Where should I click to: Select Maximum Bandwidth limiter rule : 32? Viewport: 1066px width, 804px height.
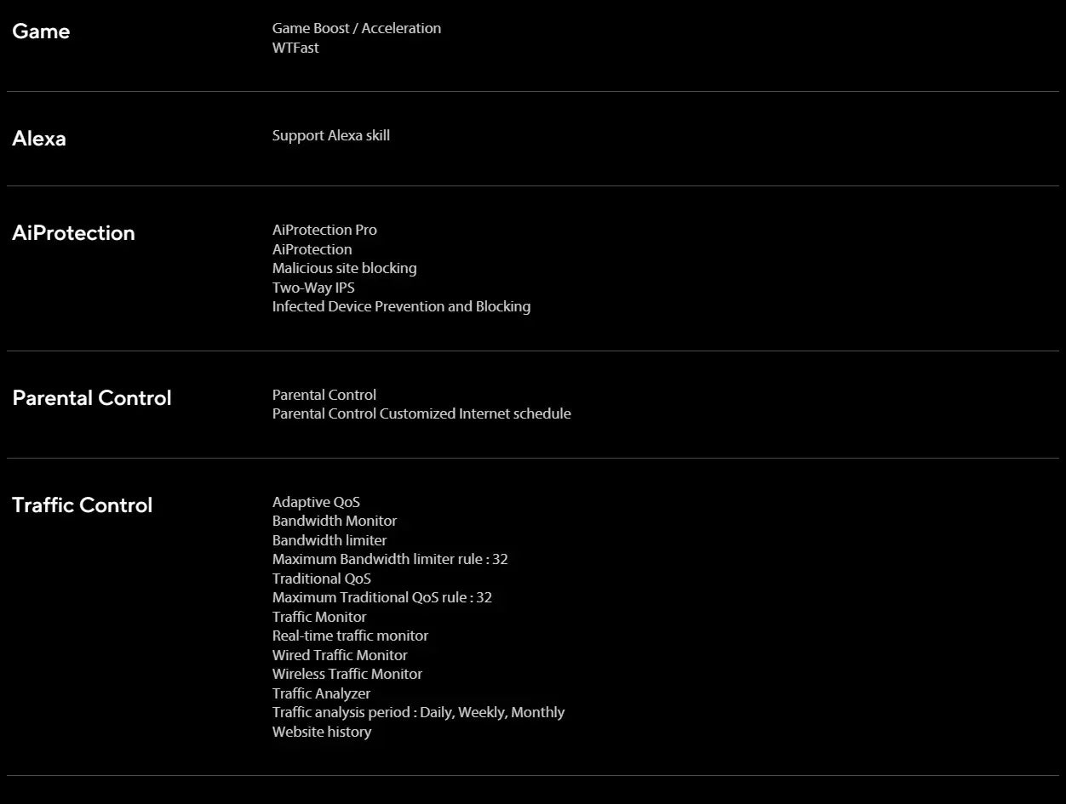tap(390, 559)
